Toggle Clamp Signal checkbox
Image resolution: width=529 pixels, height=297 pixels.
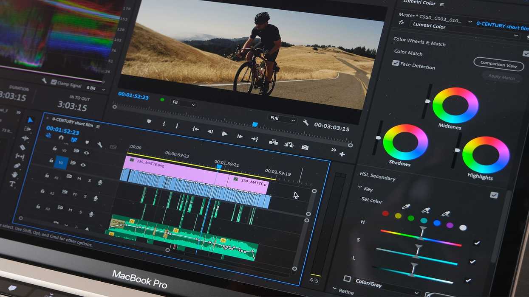(x=54, y=82)
